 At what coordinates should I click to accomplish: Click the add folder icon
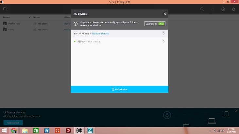(x=5, y=9)
